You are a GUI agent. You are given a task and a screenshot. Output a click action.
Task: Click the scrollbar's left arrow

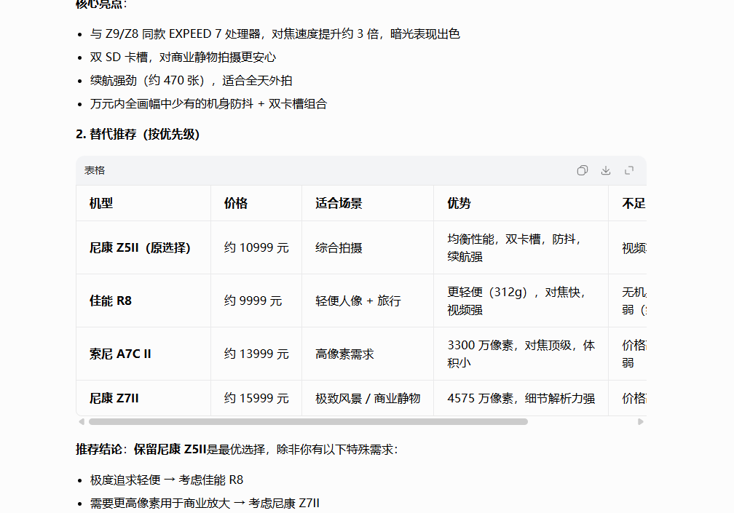pyautogui.click(x=82, y=422)
